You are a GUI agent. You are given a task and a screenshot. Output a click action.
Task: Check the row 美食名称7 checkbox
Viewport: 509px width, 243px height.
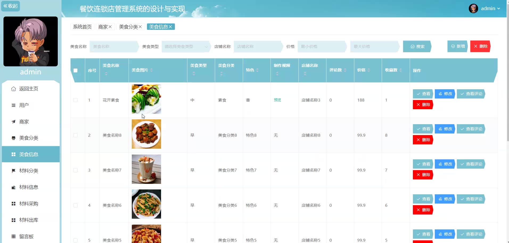point(76,170)
